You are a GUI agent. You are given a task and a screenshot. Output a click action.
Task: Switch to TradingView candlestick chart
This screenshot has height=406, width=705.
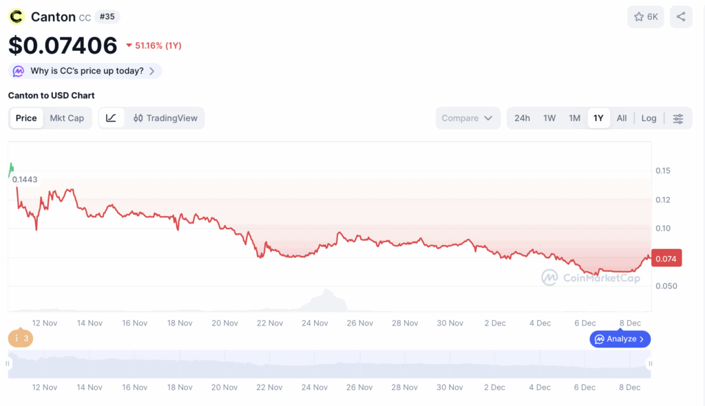point(165,118)
